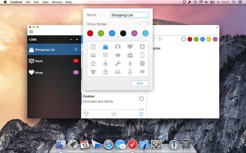The width and height of the screenshot is (246, 153).
Task: Choose the t-shirt icon
Action: pyautogui.click(x=93, y=72)
